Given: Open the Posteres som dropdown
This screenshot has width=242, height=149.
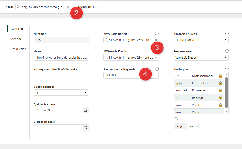Looking at the screenshot, I should 201,58.
